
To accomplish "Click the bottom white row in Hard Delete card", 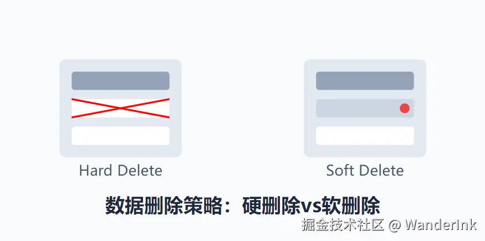I will coord(120,136).
